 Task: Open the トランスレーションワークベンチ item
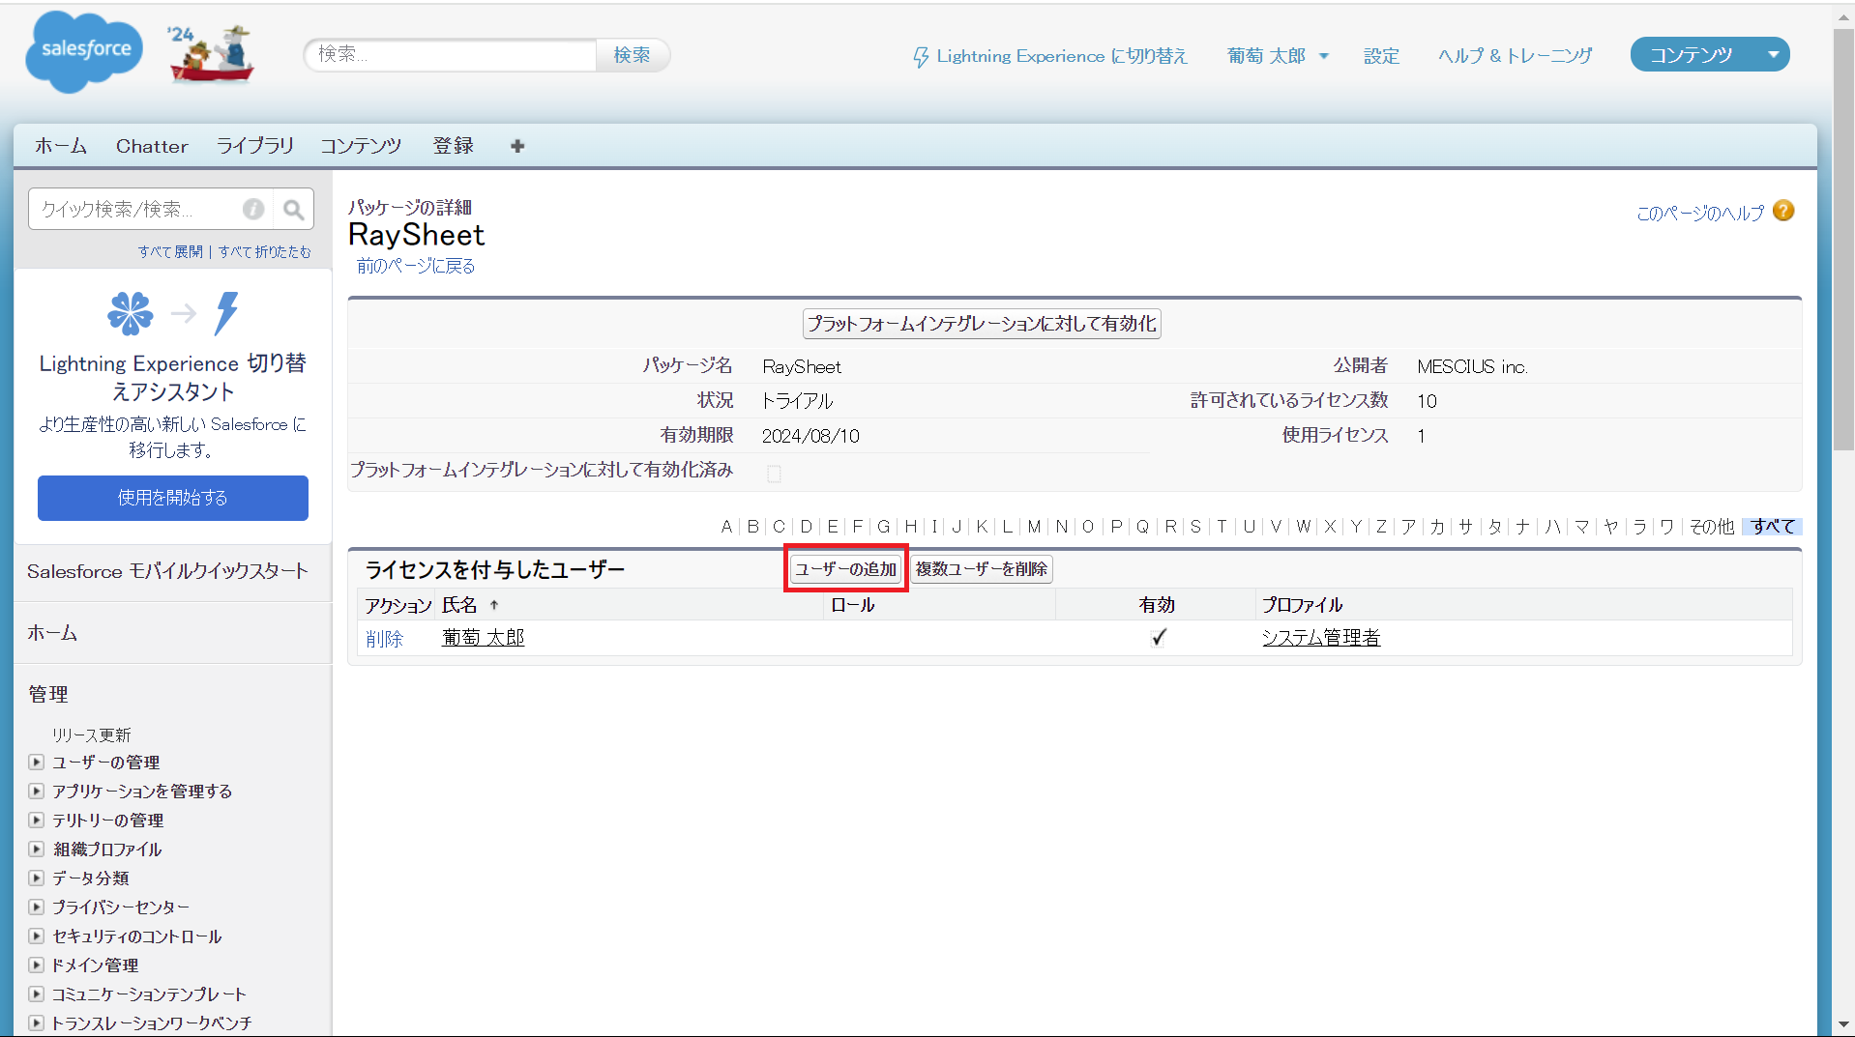(x=151, y=1023)
